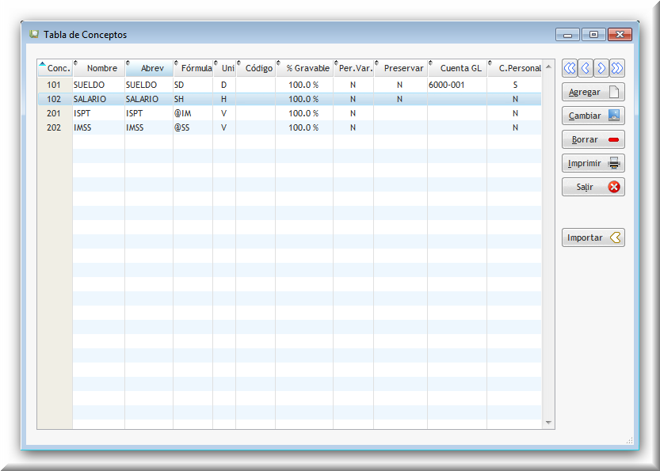Select concept number 102 cell
This screenshot has height=471, width=660.
point(54,99)
